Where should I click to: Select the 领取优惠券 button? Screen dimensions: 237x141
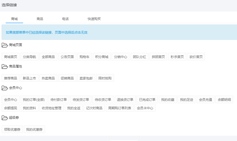pos(12,129)
